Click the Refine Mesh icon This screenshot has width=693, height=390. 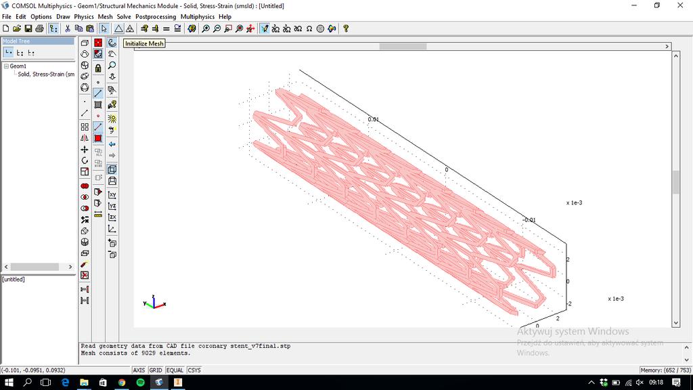[130, 28]
